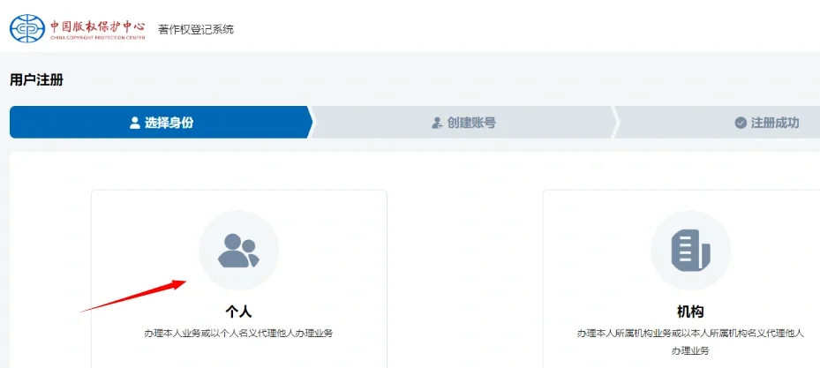
Task: Select the 选择身份 step tab
Action: click(161, 123)
